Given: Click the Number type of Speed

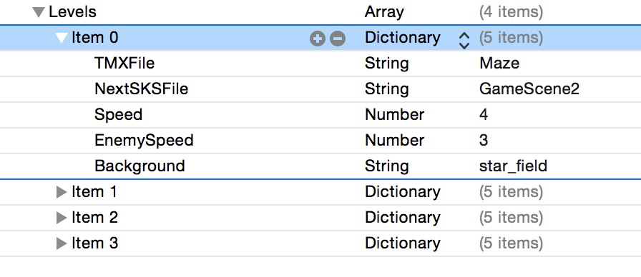Looking at the screenshot, I should 394,115.
